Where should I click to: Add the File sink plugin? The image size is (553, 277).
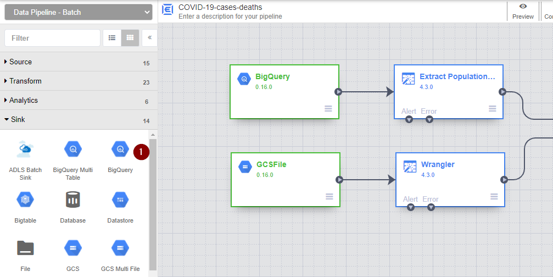25,256
